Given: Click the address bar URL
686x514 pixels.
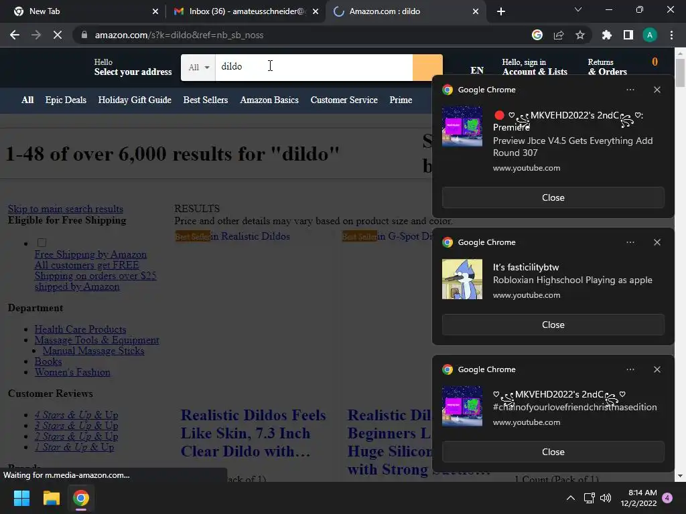Looking at the screenshot, I should tap(179, 35).
